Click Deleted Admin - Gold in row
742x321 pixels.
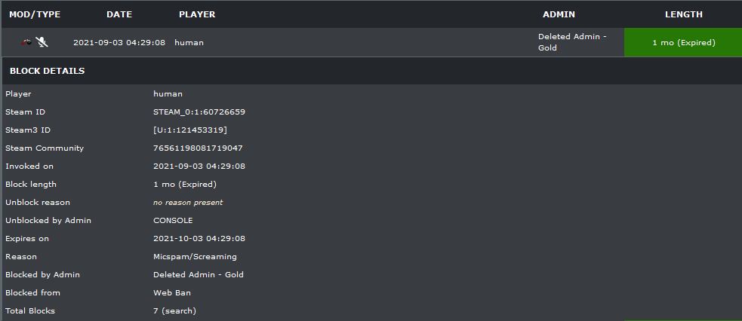572,42
